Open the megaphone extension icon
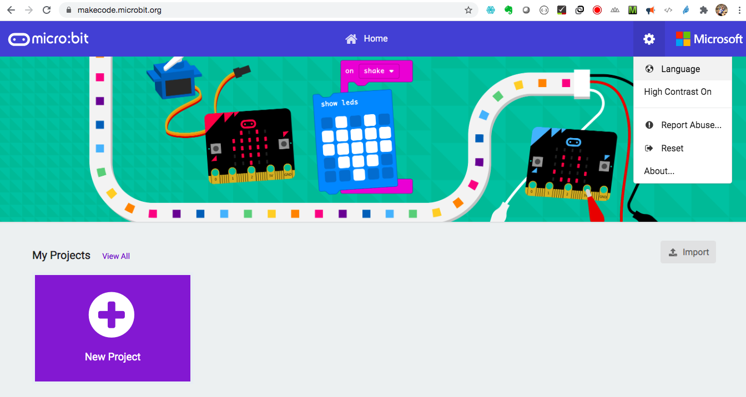 click(651, 10)
